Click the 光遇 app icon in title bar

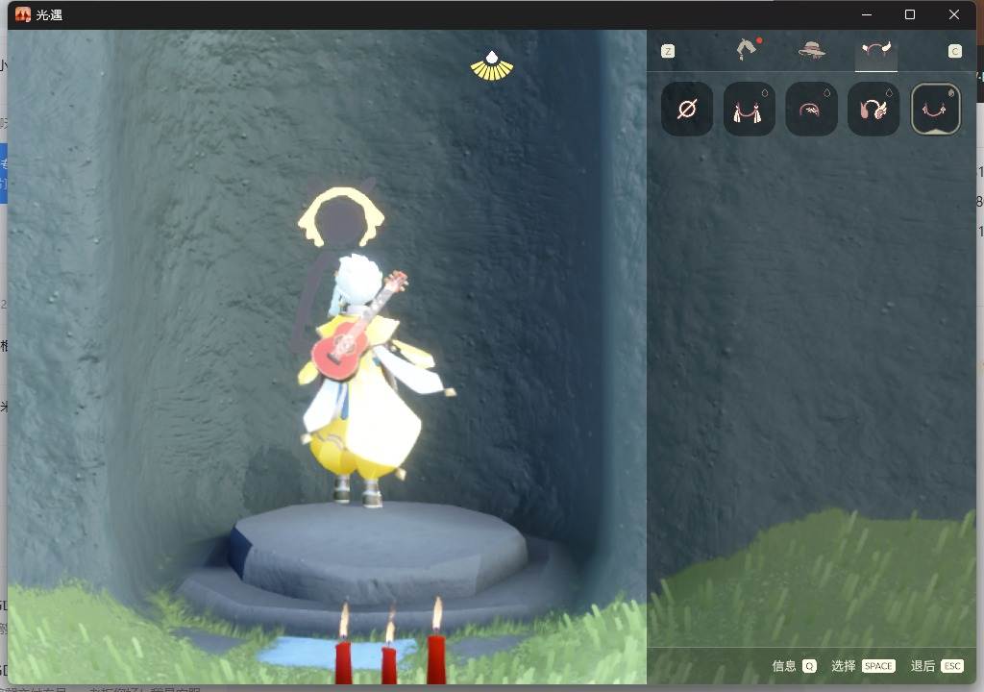23,14
